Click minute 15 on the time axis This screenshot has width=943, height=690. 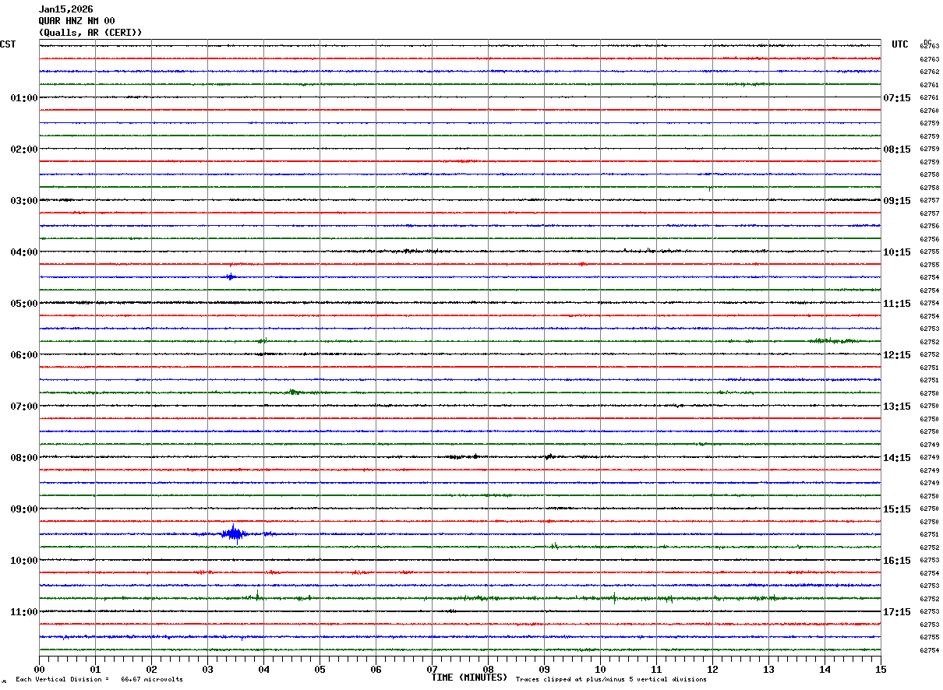tap(880, 669)
